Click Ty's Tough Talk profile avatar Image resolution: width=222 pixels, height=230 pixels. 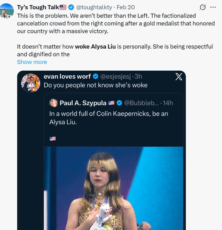(x=7, y=11)
